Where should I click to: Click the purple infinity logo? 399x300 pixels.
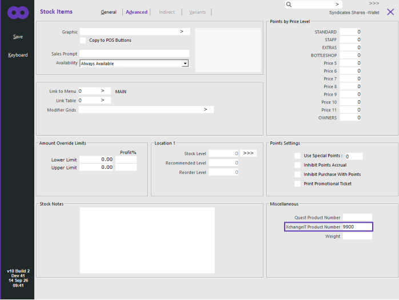pos(18,13)
